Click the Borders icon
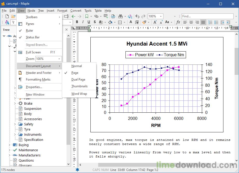Screen dimensions: 239x173 coord(120,22)
